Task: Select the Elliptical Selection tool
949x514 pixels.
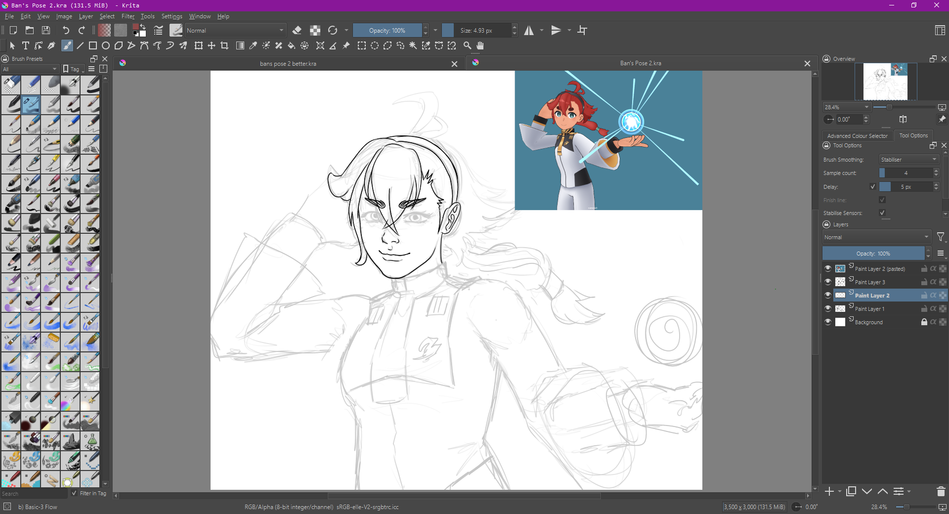Action: [x=375, y=45]
